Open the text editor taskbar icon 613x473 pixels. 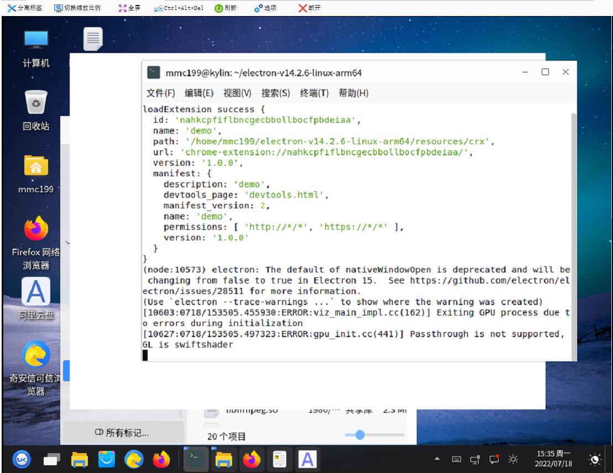(x=280, y=459)
